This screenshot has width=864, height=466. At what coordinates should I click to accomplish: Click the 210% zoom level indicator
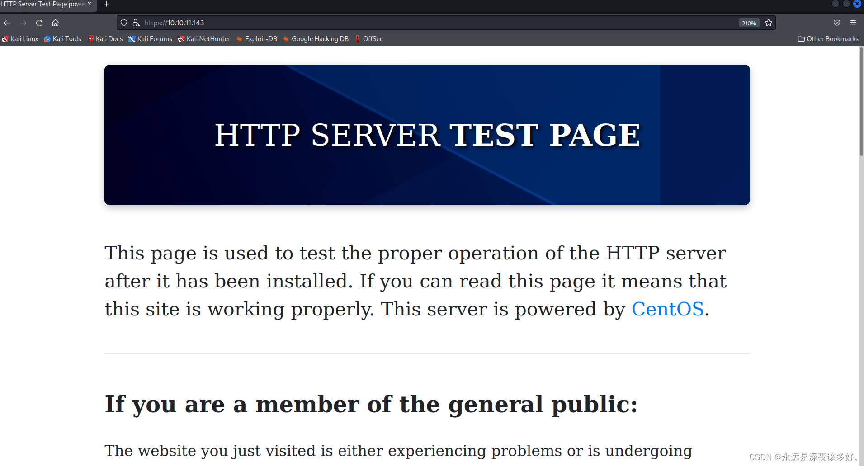pos(749,23)
